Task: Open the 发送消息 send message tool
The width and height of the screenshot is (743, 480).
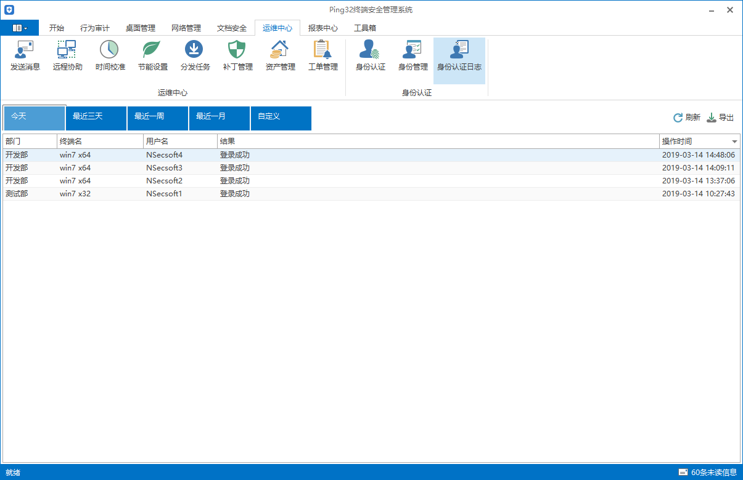Action: click(25, 57)
